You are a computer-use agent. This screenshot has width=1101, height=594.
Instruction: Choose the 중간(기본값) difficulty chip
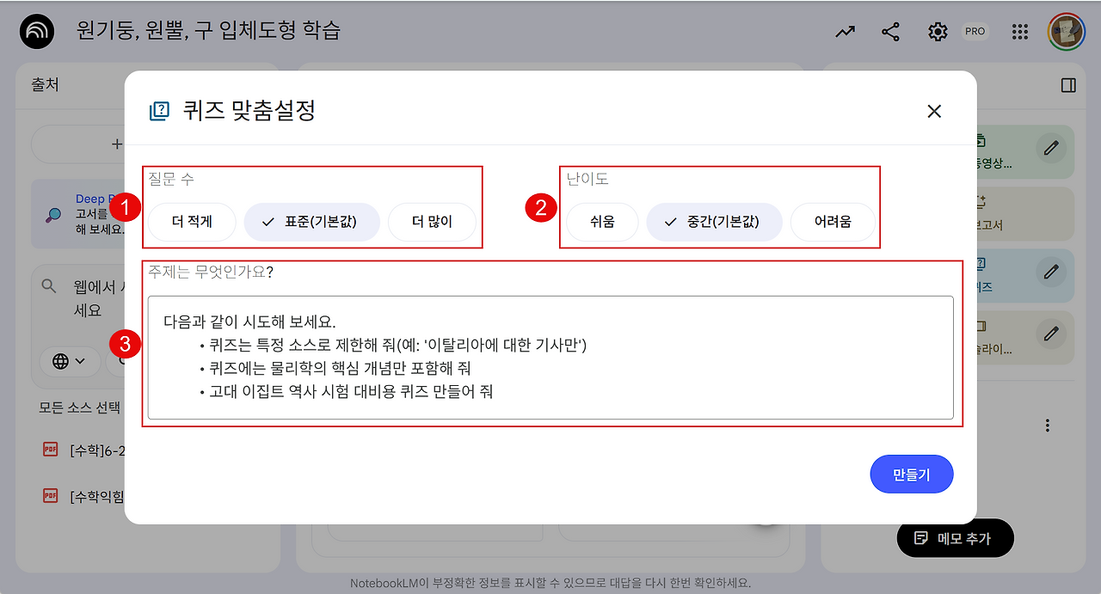(714, 222)
